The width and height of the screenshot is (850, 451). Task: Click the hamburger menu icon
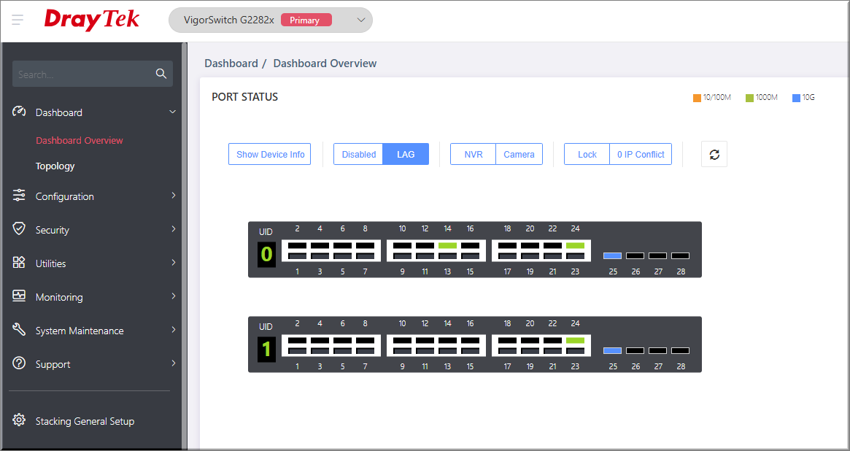(x=18, y=20)
